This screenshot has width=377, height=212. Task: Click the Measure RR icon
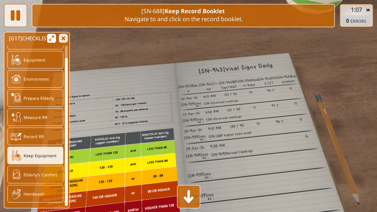[x=16, y=117]
